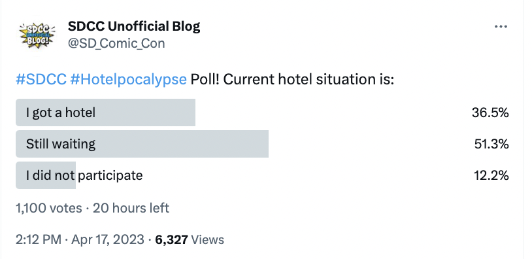Select the 'Still waiting' poll option
Image resolution: width=532 pixels, height=259 pixels.
coord(262,144)
